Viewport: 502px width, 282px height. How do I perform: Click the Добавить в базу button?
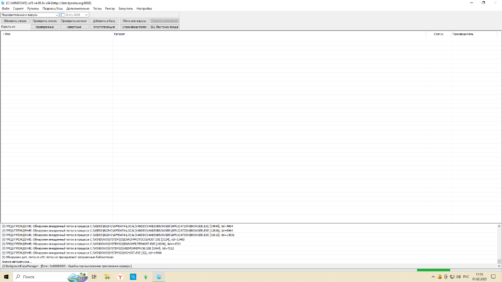(104, 20)
